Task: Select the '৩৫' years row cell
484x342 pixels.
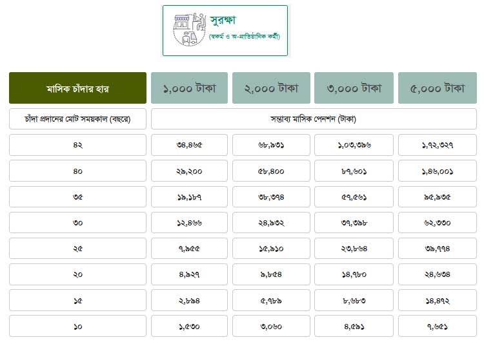Action: point(78,197)
